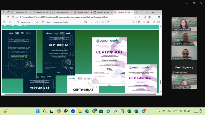Close the active Плачков_ЗВІТ.pdf tab
205x115 pixels.
132,12
